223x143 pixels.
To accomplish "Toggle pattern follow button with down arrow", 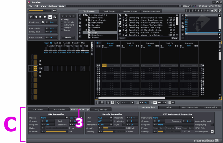I will point(50,17).
